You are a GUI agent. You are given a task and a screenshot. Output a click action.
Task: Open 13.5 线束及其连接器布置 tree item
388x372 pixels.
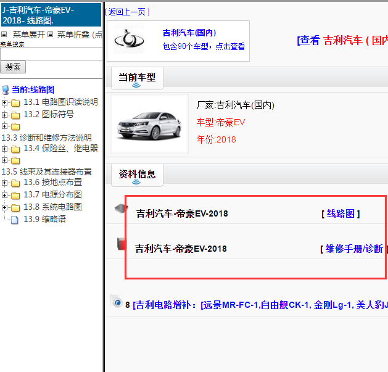point(46,172)
